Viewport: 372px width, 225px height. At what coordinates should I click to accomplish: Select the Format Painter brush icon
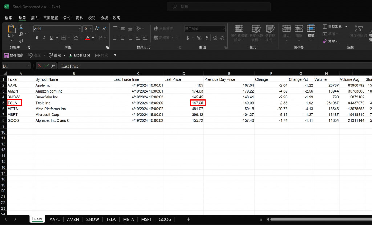(x=21, y=41)
